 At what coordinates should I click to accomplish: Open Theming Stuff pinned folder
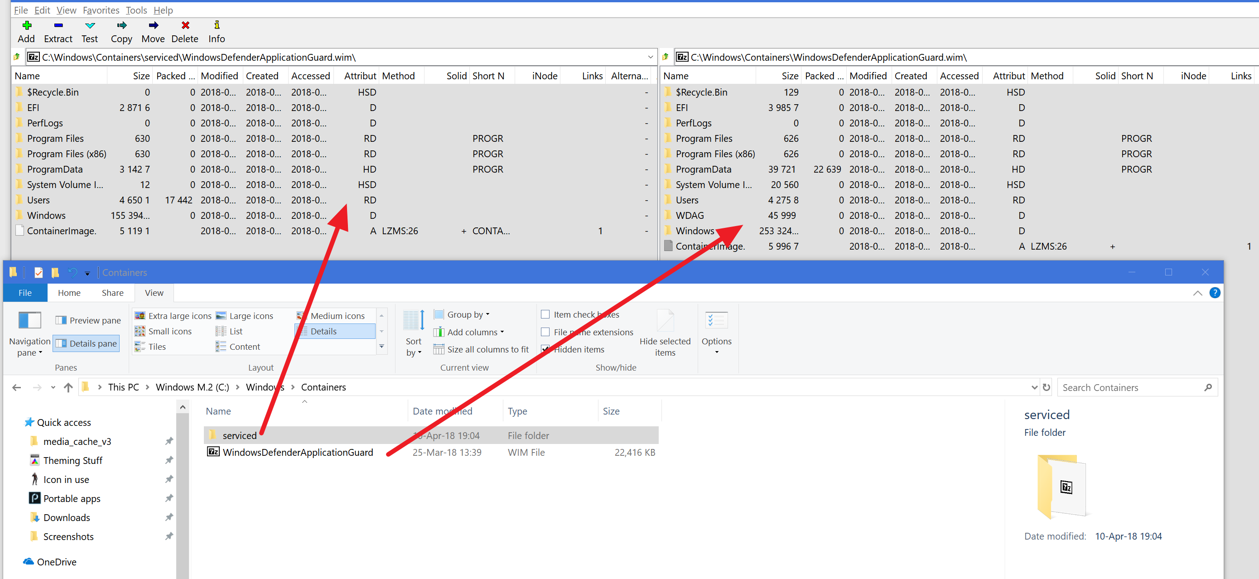[x=73, y=461]
